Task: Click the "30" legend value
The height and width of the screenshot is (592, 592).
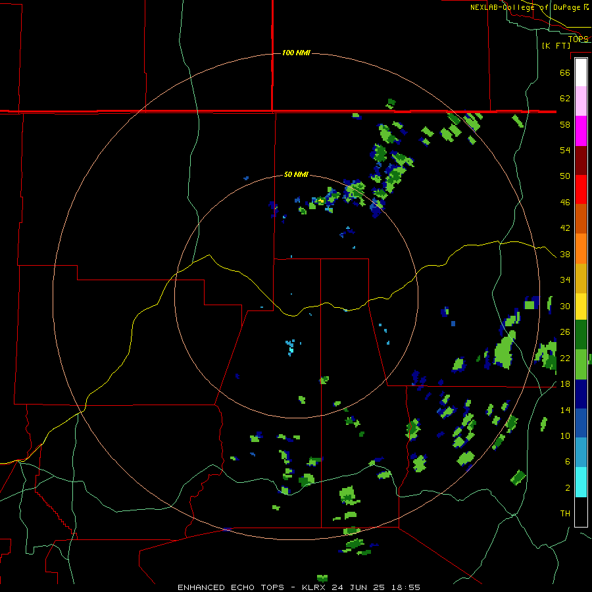Action: pyautogui.click(x=565, y=306)
